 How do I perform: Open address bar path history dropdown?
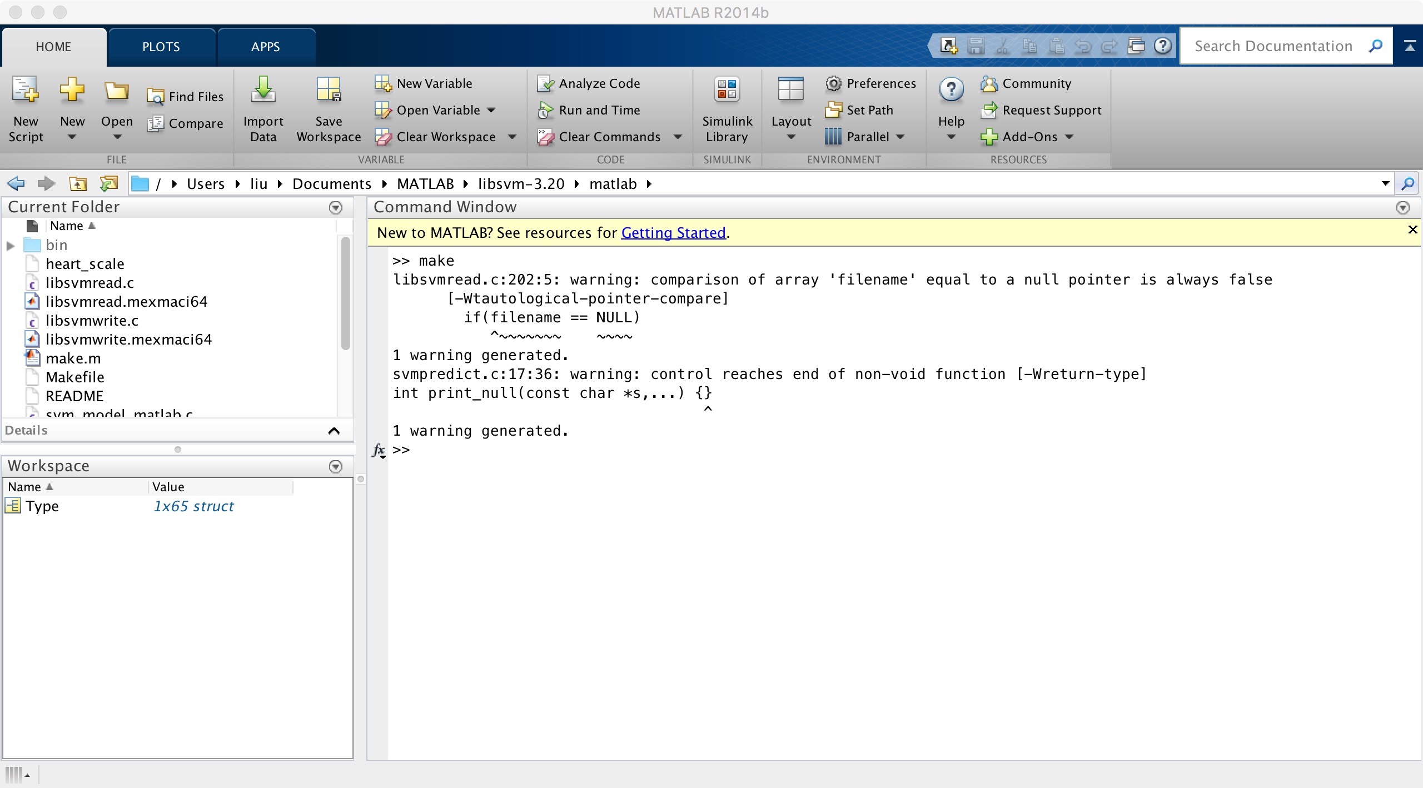(1385, 183)
